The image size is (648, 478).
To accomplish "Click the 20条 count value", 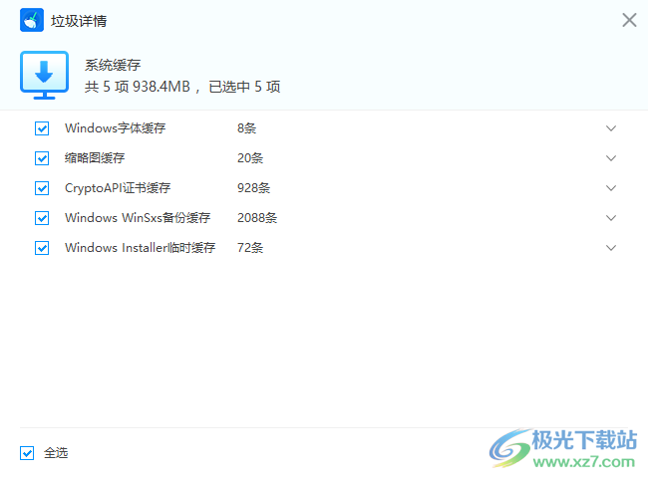I will point(250,158).
